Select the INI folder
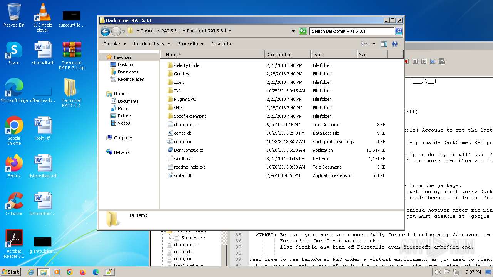The height and width of the screenshot is (277, 493). 177,91
